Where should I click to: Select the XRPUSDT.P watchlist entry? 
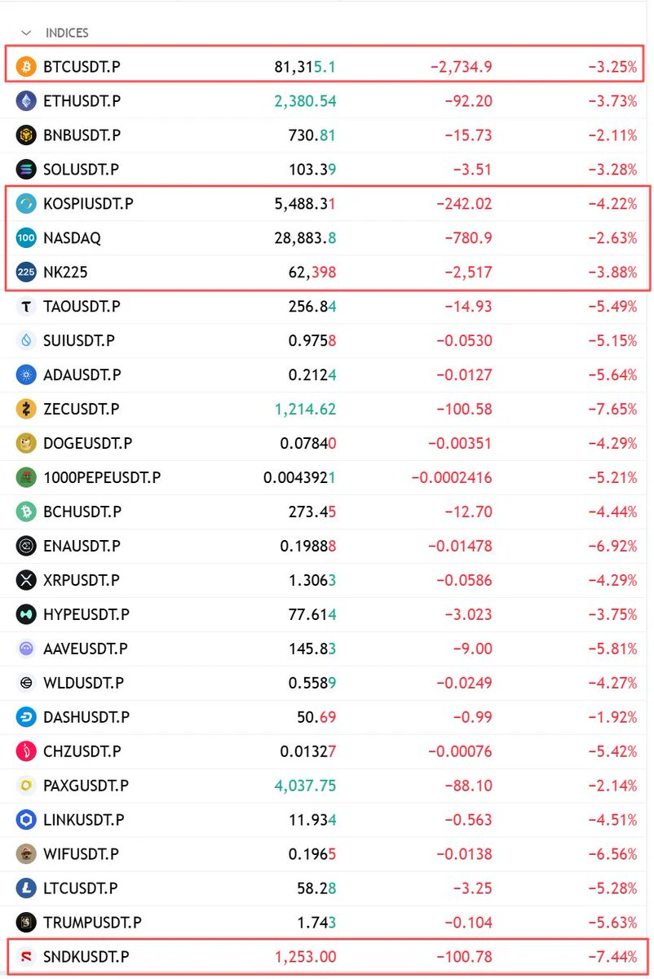[327, 581]
